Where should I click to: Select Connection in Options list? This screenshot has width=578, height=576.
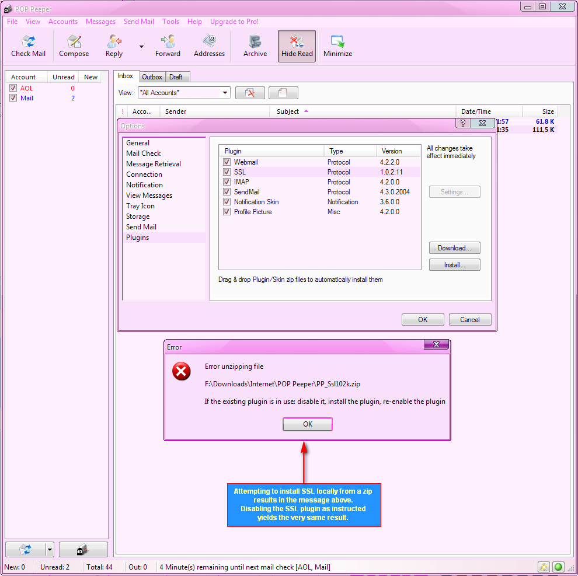(165, 174)
